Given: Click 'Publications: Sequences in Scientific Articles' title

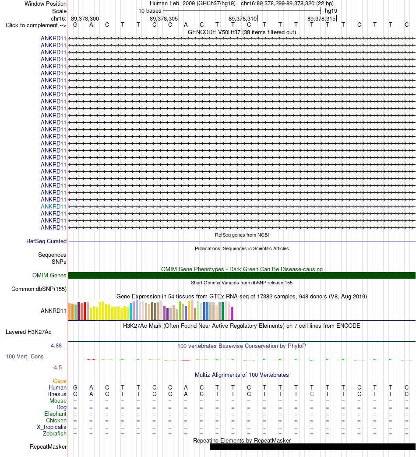Looking at the screenshot, I should 242,248.
